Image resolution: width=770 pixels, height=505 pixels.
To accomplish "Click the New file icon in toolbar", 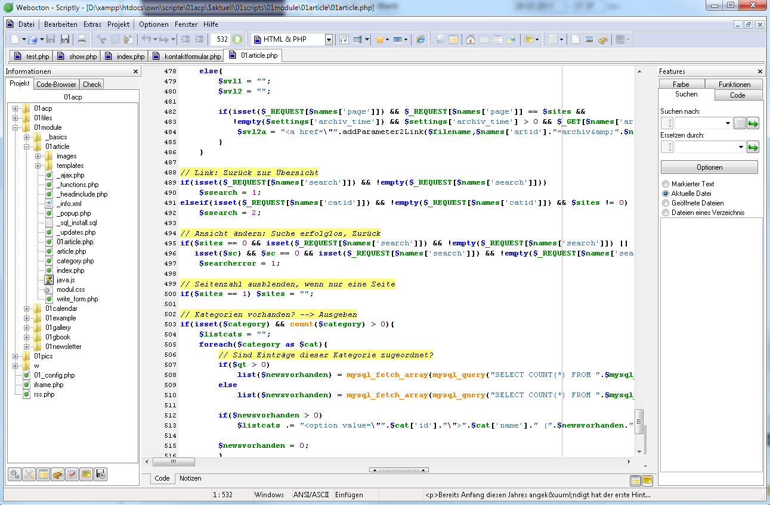I will point(15,39).
